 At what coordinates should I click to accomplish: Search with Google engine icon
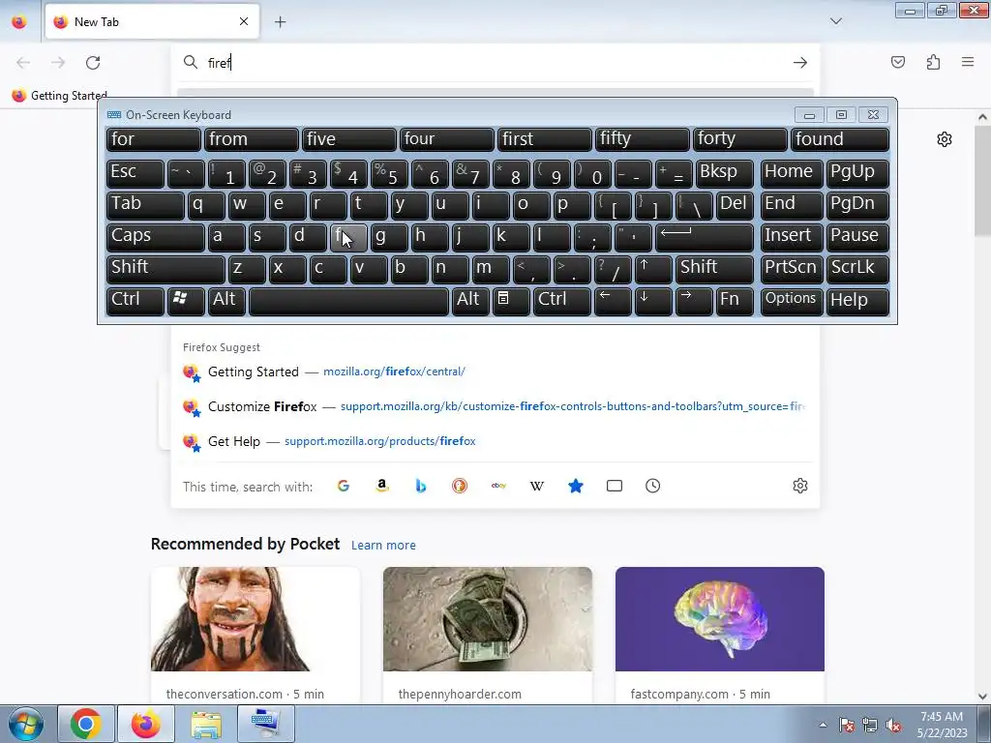click(344, 486)
